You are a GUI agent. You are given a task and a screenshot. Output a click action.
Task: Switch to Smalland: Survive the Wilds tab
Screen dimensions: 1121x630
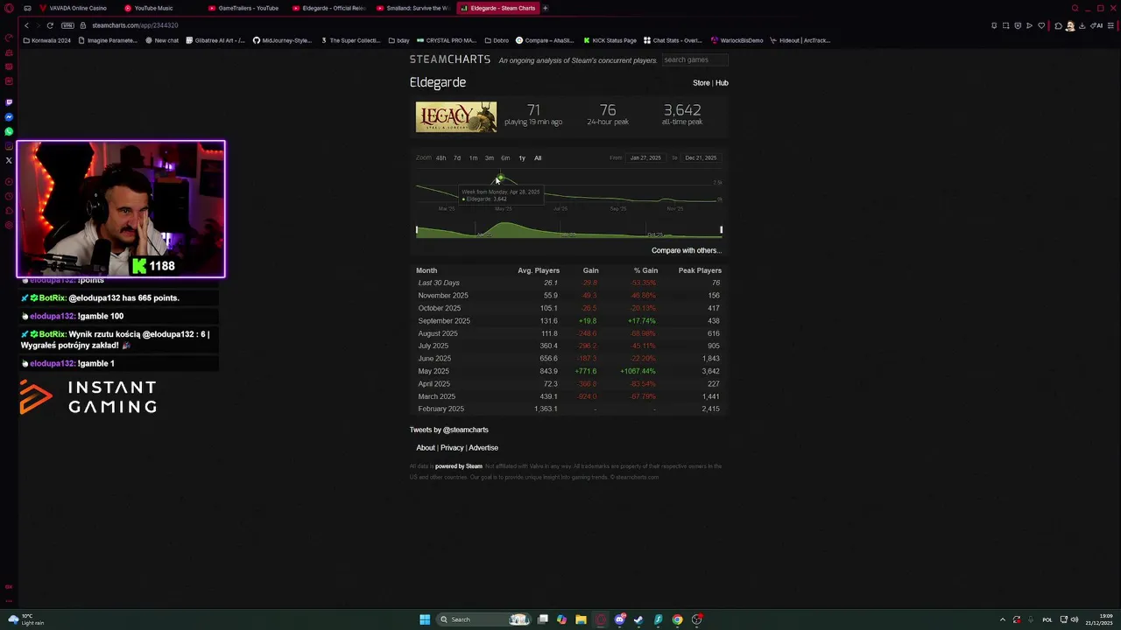tap(413, 8)
